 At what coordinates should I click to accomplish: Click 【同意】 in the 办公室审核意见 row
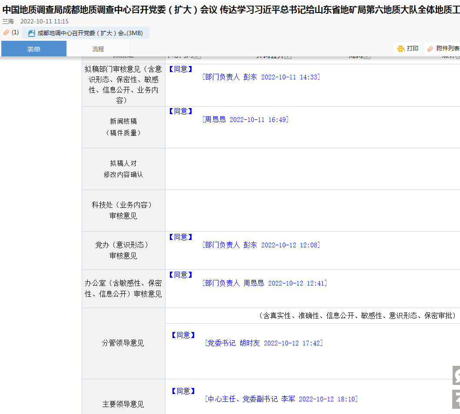[x=181, y=275]
